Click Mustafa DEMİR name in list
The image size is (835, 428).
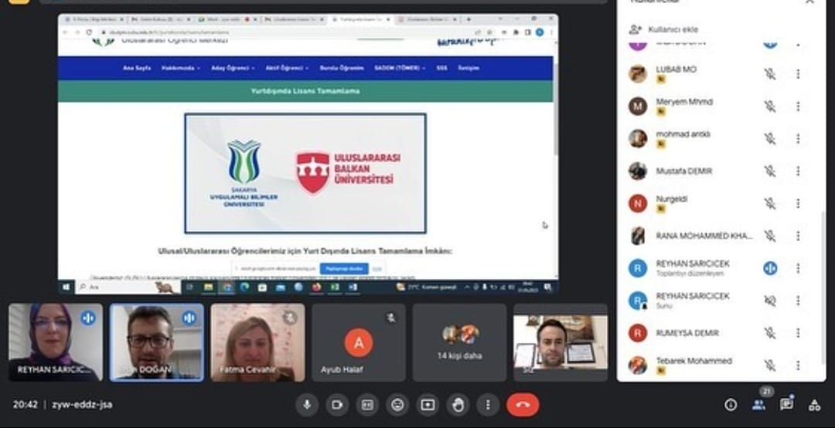point(683,171)
